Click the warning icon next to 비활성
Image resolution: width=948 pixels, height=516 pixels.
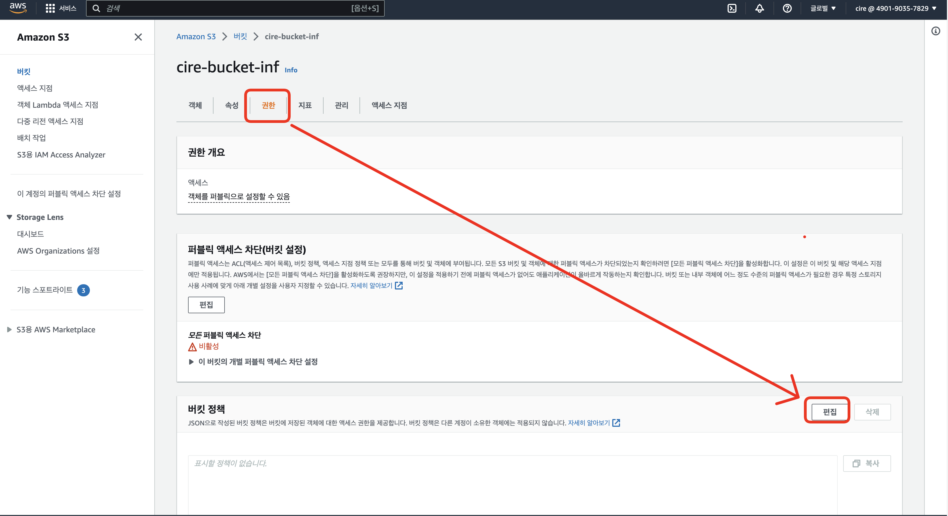[192, 347]
